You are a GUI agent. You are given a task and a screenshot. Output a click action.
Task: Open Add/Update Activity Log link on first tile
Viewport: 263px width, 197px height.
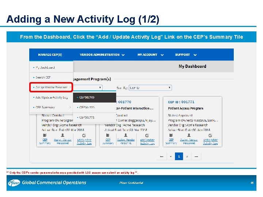pos(84,142)
